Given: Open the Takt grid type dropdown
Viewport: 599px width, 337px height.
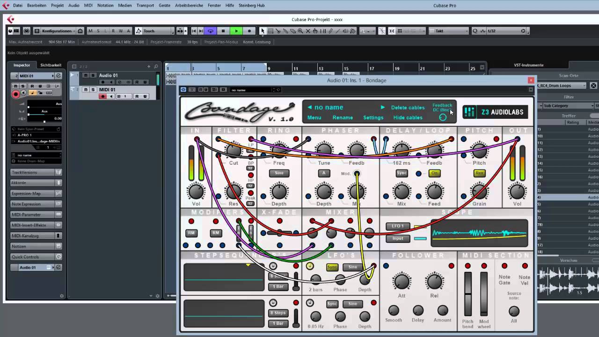Looking at the screenshot, I should coord(448,31).
